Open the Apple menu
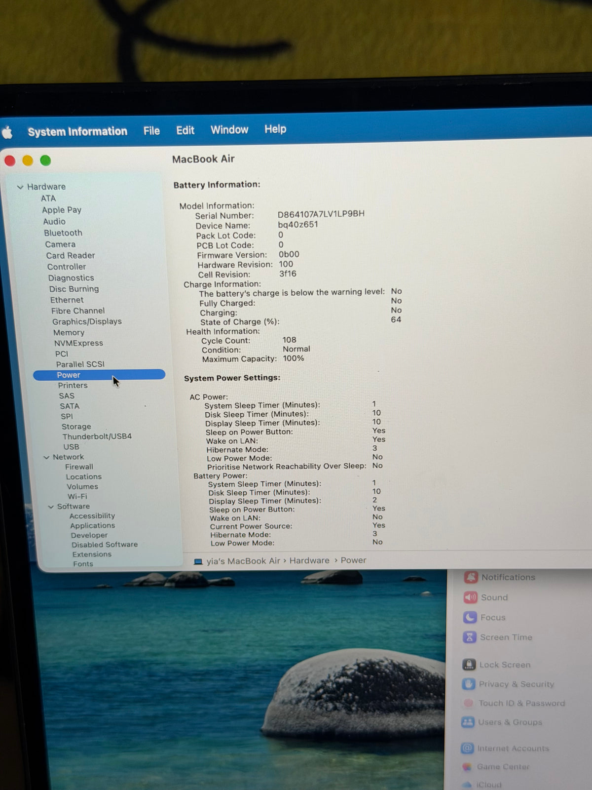This screenshot has height=790, width=592. tap(7, 132)
